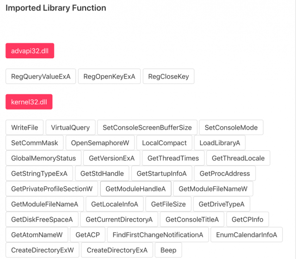Click the GetCPInfo function tag
The height and width of the screenshot is (259, 296).
pyautogui.click(x=247, y=220)
